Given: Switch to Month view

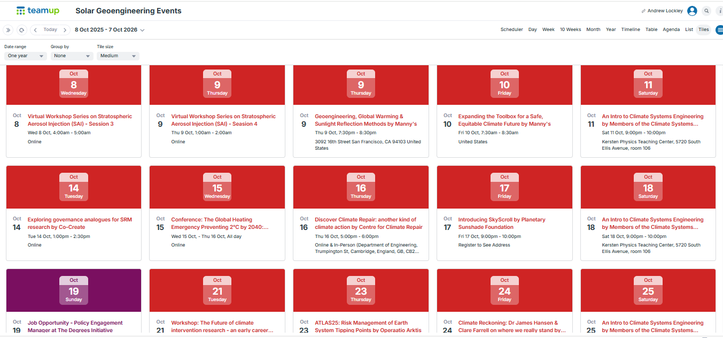Looking at the screenshot, I should click(x=593, y=30).
